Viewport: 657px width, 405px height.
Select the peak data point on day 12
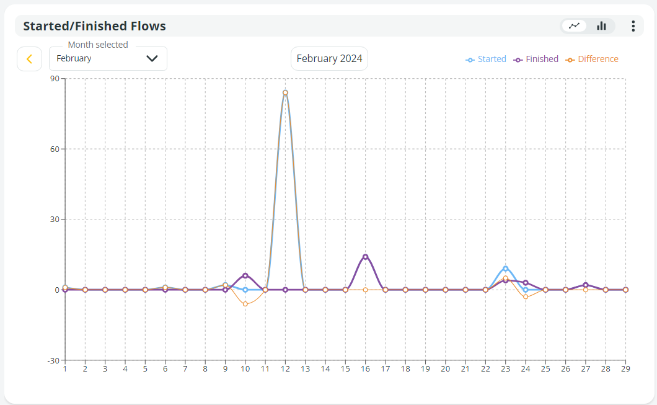[285, 92]
